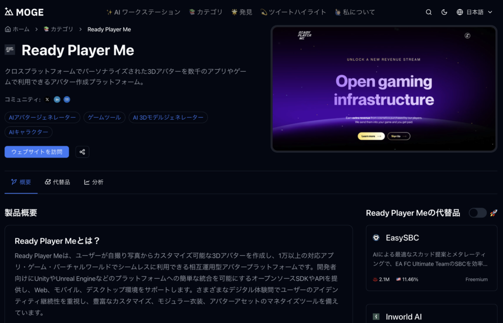
Task: Toggle the switch beside the alternatives heading
Action: pyautogui.click(x=477, y=213)
